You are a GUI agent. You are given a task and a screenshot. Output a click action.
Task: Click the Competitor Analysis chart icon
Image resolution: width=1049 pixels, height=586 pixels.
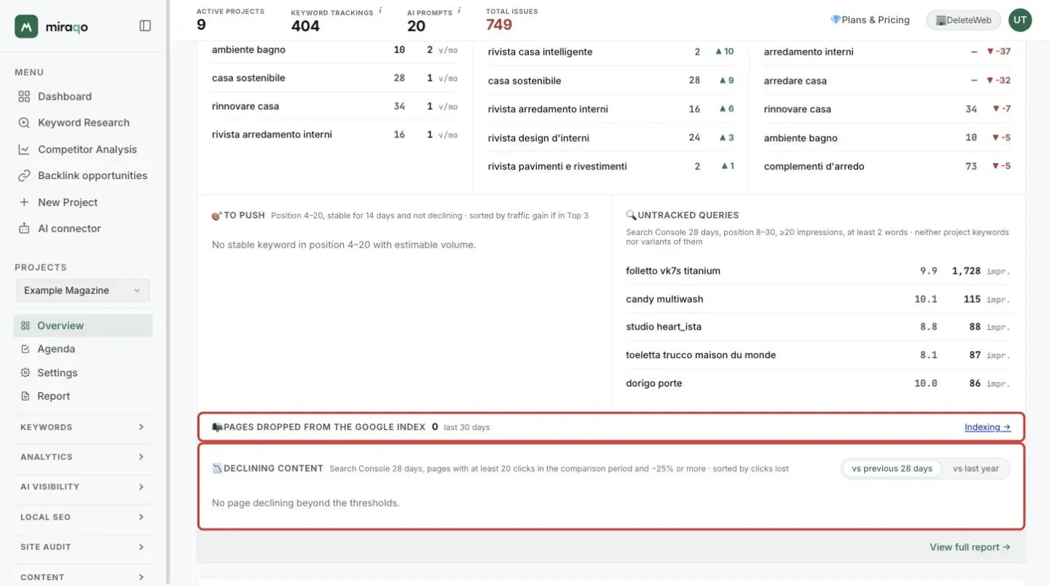[x=24, y=149]
